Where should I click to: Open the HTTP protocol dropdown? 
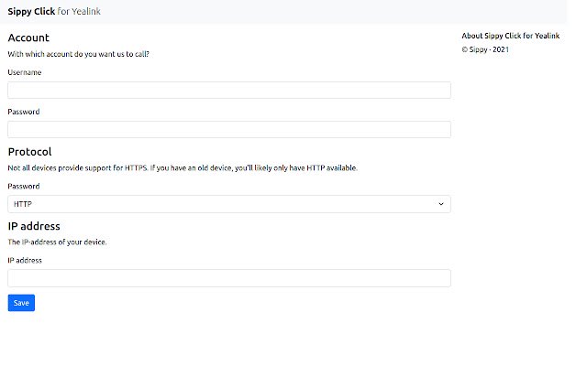tap(229, 204)
